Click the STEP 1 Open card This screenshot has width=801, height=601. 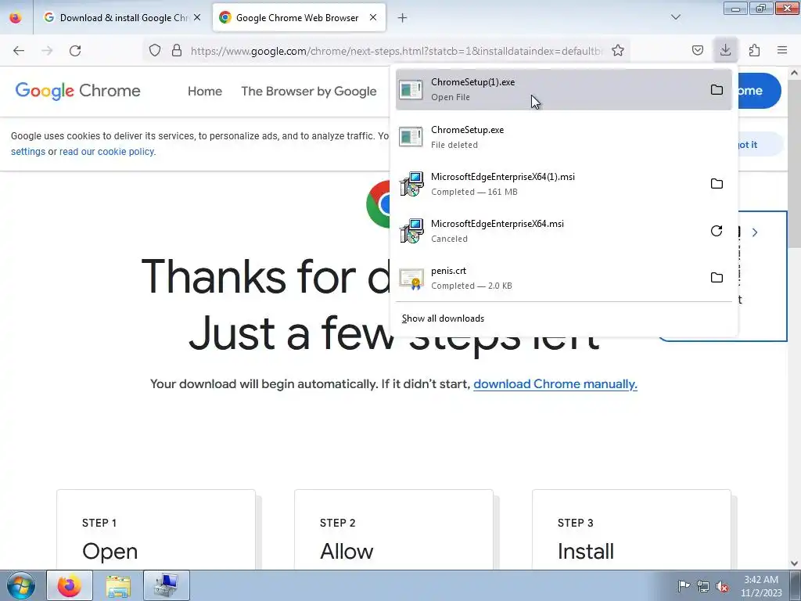(x=156, y=530)
